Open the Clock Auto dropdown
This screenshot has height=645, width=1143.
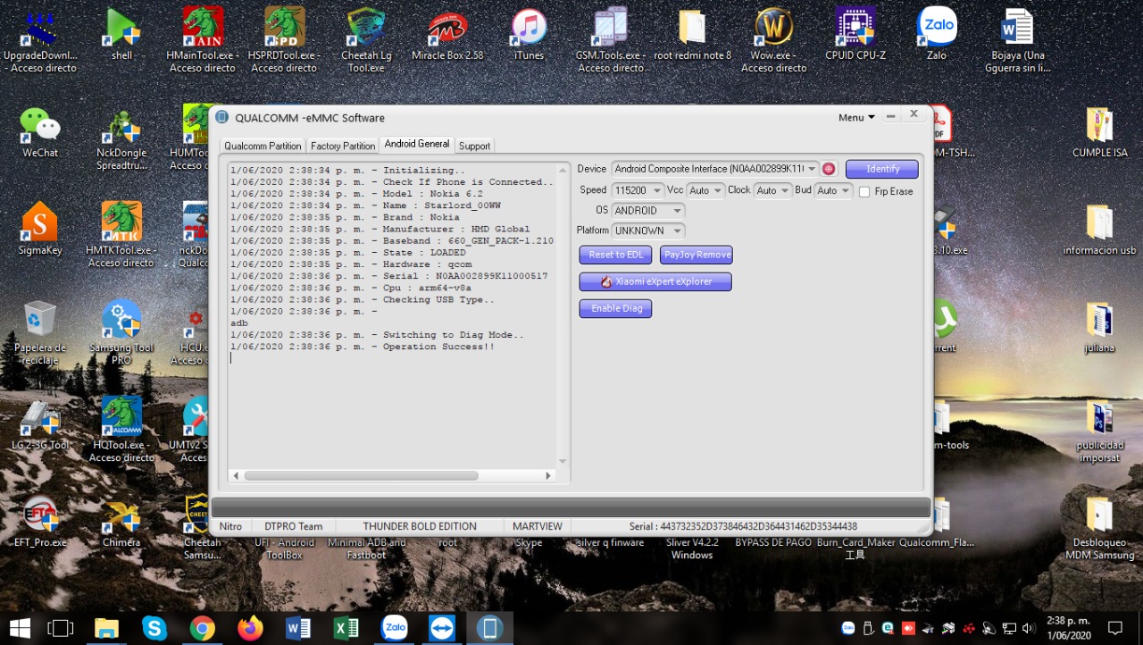pos(772,190)
